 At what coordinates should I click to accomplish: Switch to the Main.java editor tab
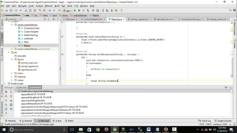[x=70, y=19]
